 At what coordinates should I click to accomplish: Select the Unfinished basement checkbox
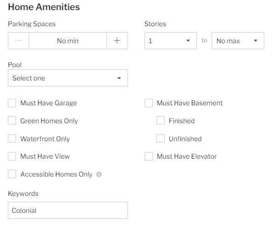(161, 138)
